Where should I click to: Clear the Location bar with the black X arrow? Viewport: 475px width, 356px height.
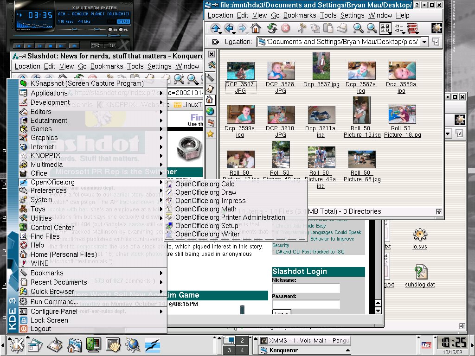pyautogui.click(x=215, y=42)
